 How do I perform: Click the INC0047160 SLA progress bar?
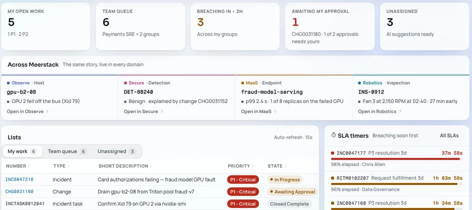[396, 209]
